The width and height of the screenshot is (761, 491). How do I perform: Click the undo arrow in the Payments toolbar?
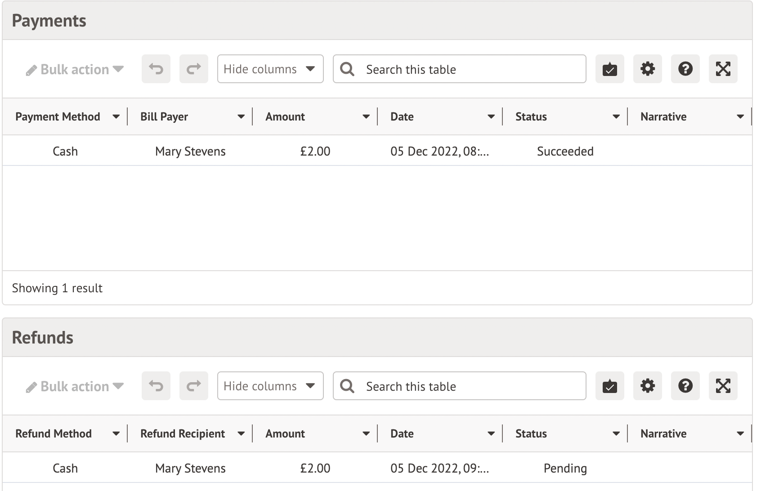click(x=156, y=69)
